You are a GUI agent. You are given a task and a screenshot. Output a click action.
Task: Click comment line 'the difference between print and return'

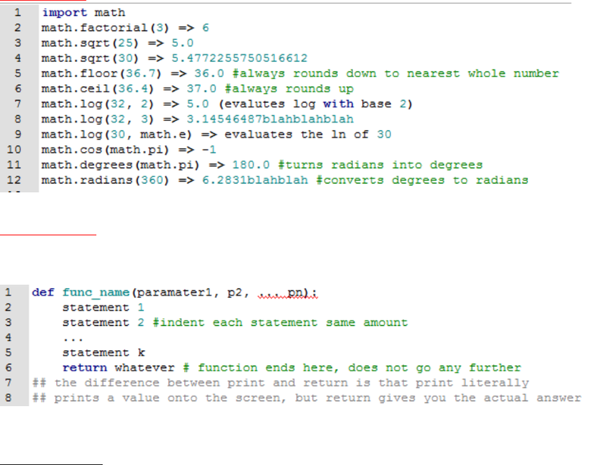point(280,383)
